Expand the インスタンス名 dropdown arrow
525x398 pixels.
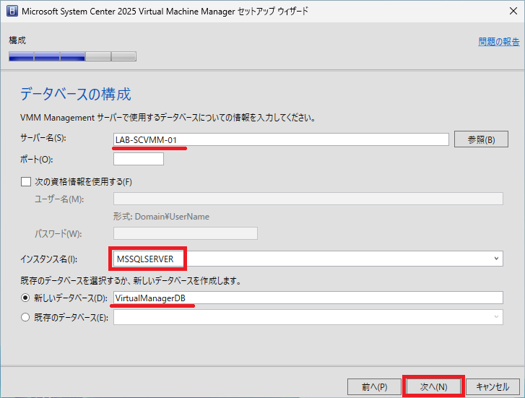496,259
